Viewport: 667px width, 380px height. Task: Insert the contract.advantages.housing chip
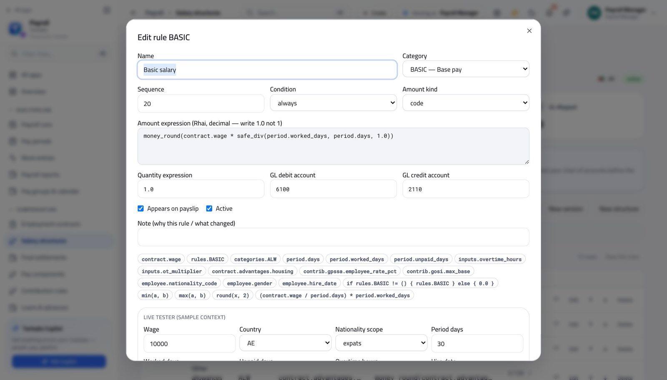253,272
